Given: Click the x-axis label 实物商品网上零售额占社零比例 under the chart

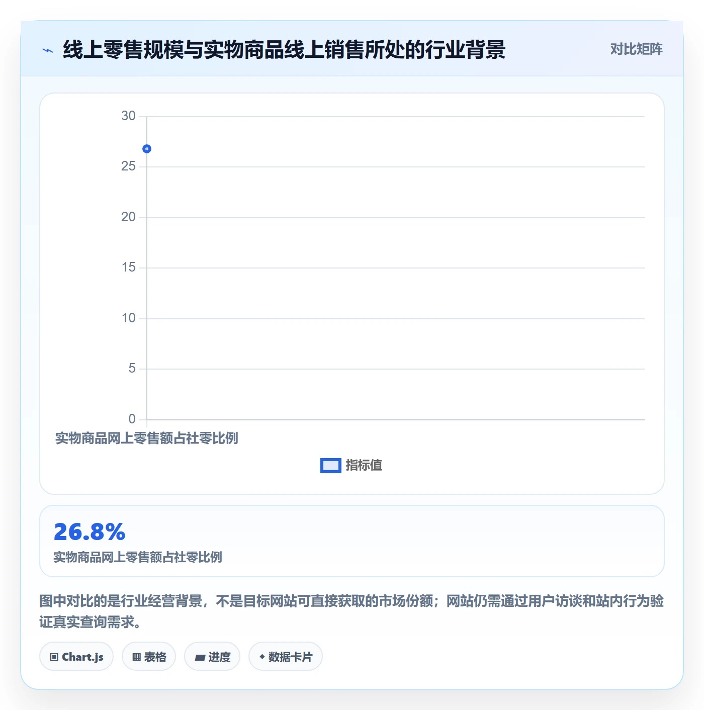Looking at the screenshot, I should [x=147, y=438].
